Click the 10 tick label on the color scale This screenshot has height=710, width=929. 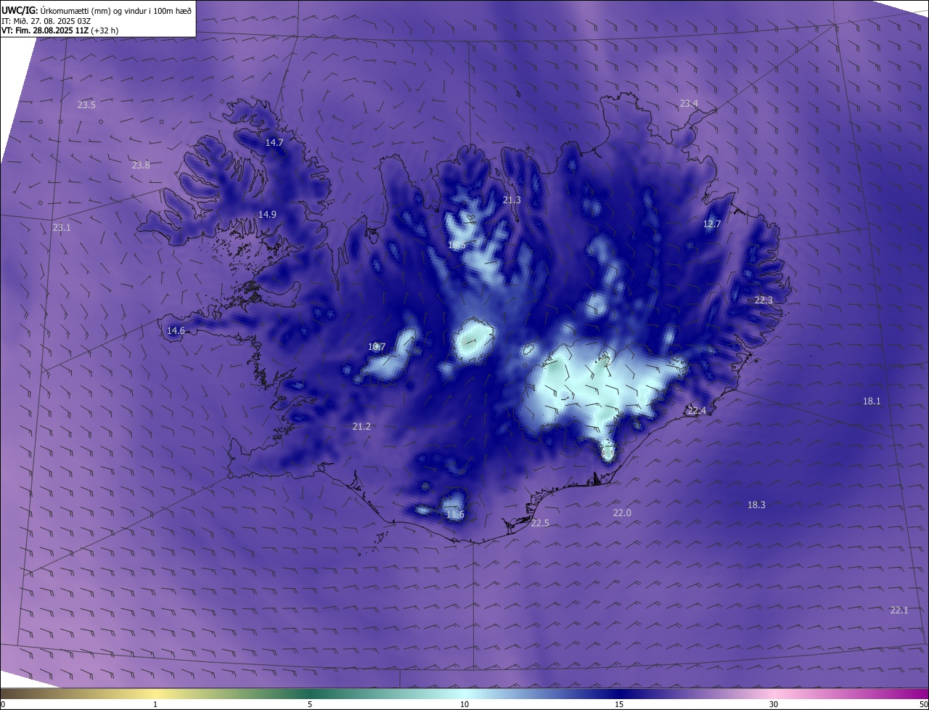[x=464, y=705]
